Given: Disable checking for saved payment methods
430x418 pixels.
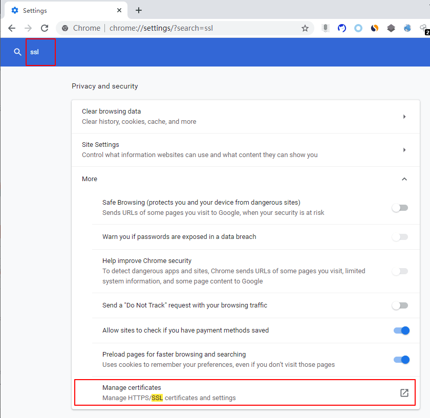Looking at the screenshot, I should click(x=401, y=331).
